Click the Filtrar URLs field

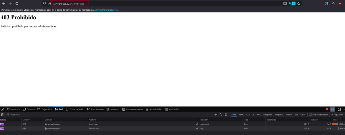pyautogui.click(x=106, y=114)
